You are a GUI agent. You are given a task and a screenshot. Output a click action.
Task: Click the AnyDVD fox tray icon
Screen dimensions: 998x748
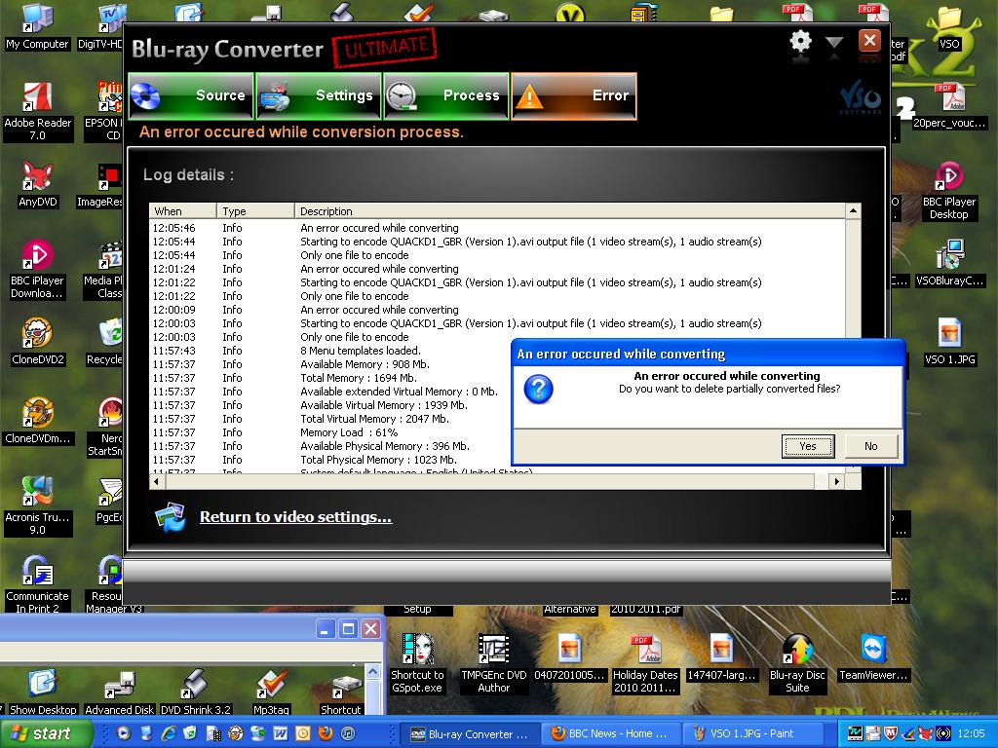(x=926, y=733)
